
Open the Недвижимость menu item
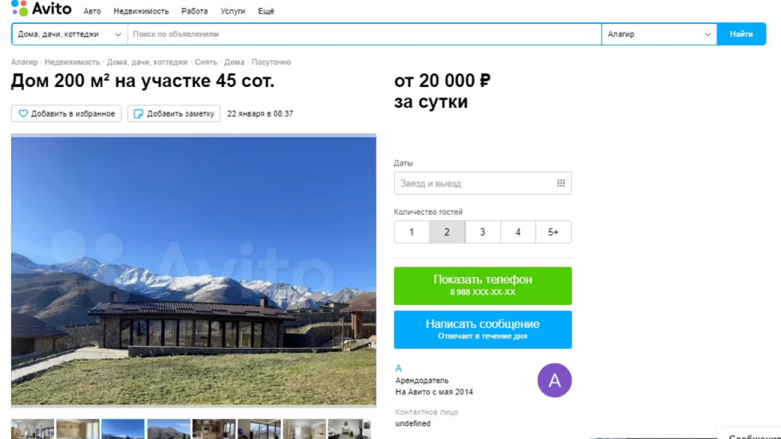[141, 11]
